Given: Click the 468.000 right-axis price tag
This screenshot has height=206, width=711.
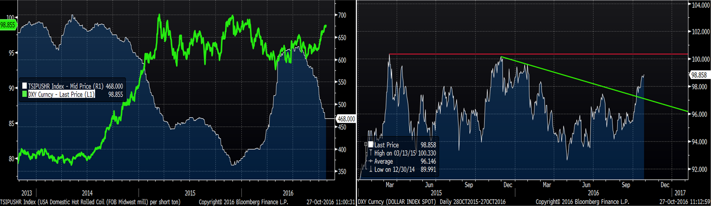Looking at the screenshot, I should tap(346, 119).
